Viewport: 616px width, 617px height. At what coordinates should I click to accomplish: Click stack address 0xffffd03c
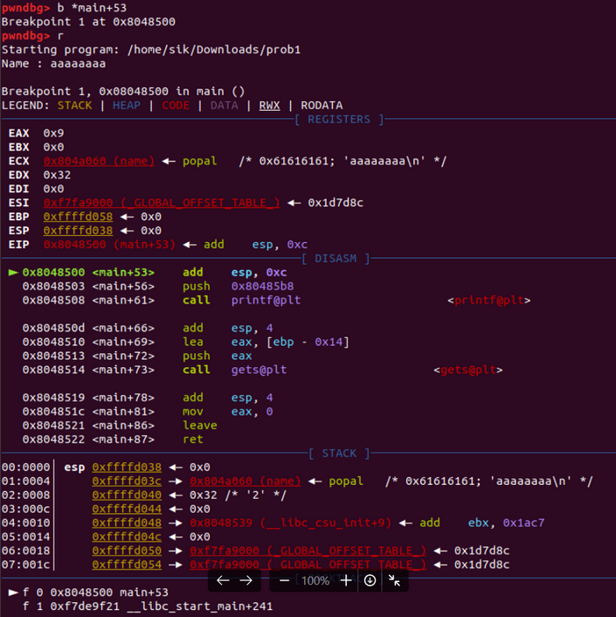127,481
